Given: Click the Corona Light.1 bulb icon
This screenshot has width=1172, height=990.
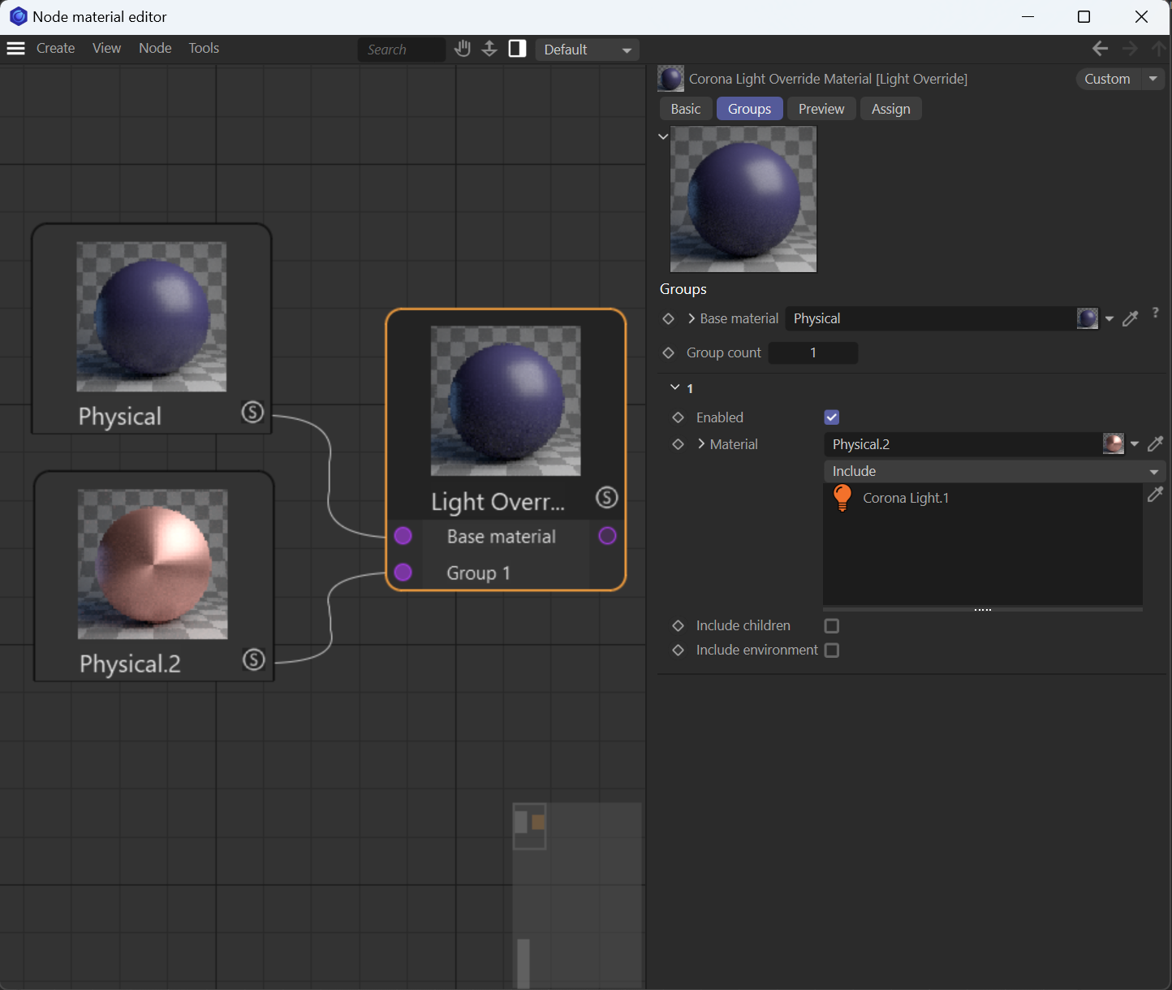Looking at the screenshot, I should click(842, 498).
